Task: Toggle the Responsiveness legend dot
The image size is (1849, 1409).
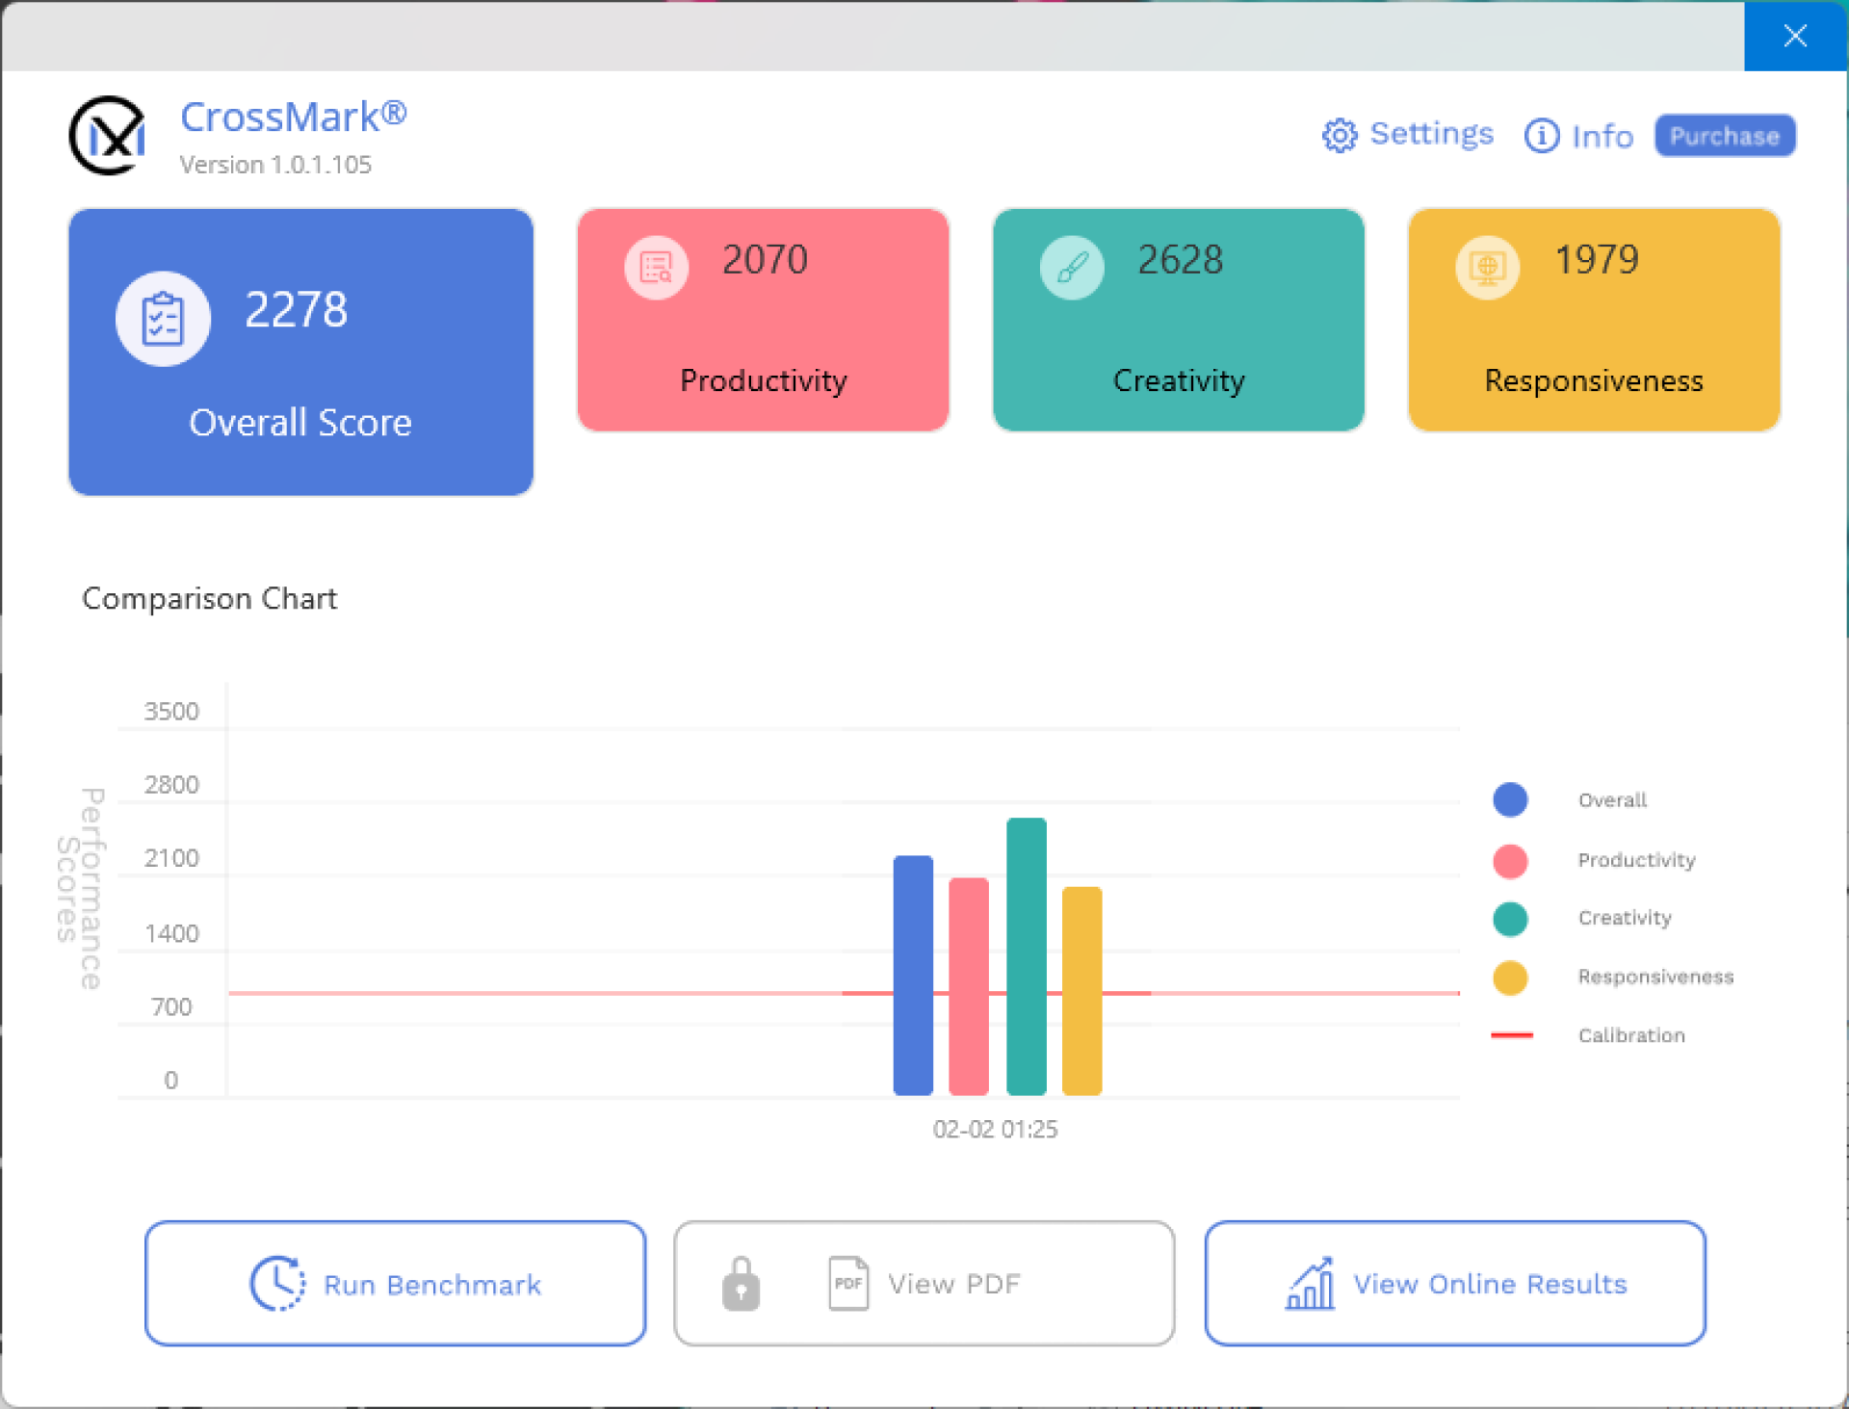Action: click(x=1510, y=978)
